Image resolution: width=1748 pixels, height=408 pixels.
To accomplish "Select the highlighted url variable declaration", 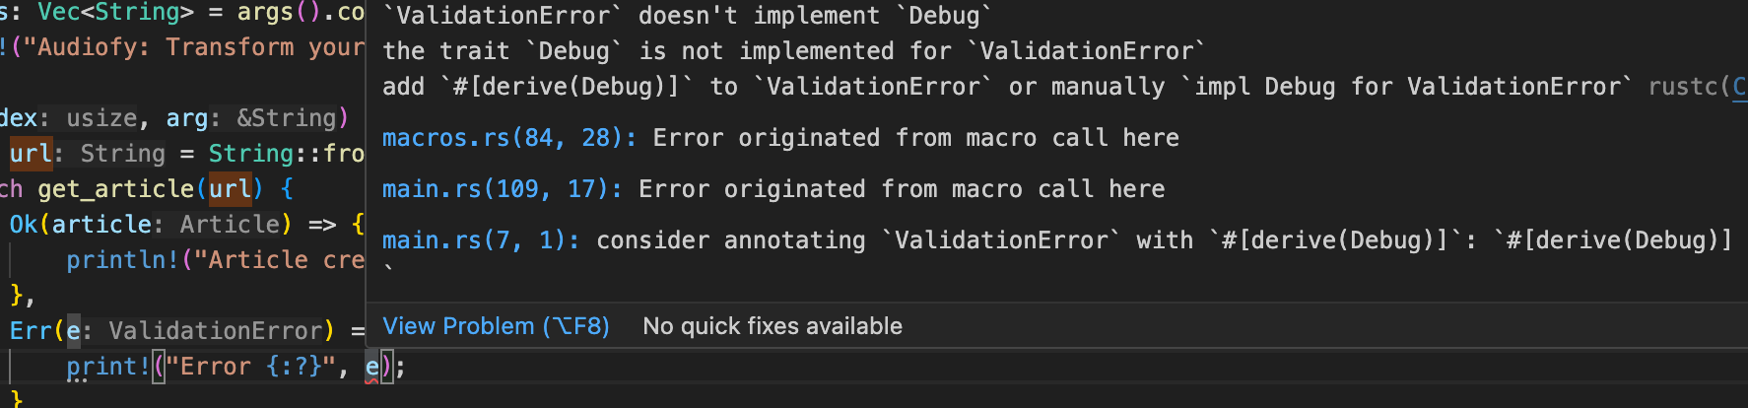I will click(31, 154).
